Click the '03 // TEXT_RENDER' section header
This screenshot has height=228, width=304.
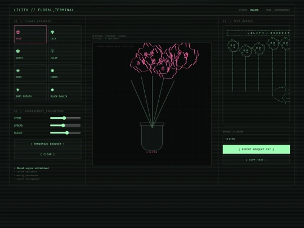(x=238, y=21)
